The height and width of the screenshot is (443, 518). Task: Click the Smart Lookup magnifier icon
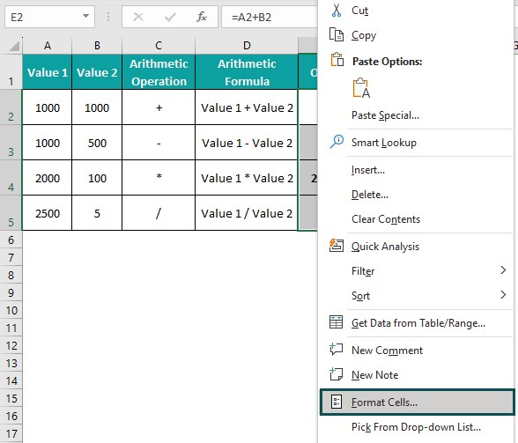click(337, 142)
